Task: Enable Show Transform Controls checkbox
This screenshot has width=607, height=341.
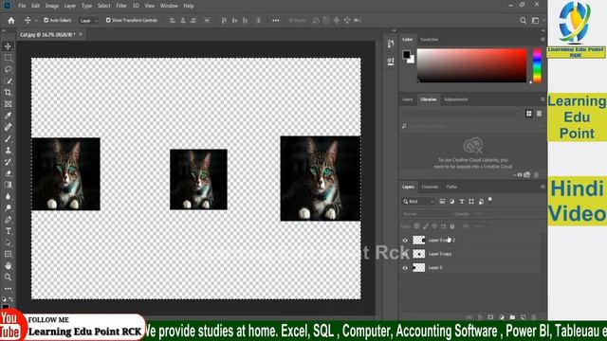Action: point(108,20)
